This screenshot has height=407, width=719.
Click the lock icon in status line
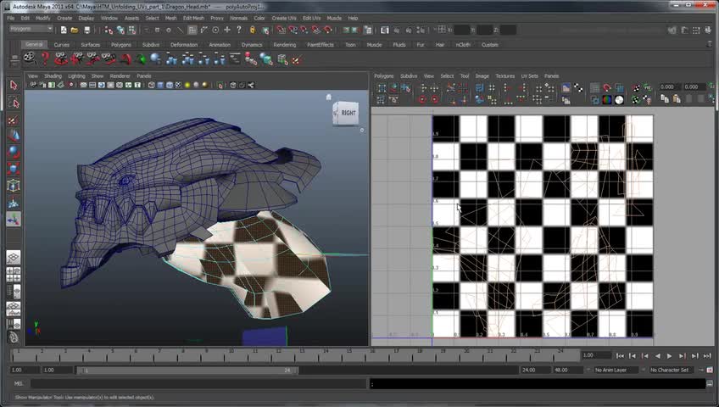252,30
